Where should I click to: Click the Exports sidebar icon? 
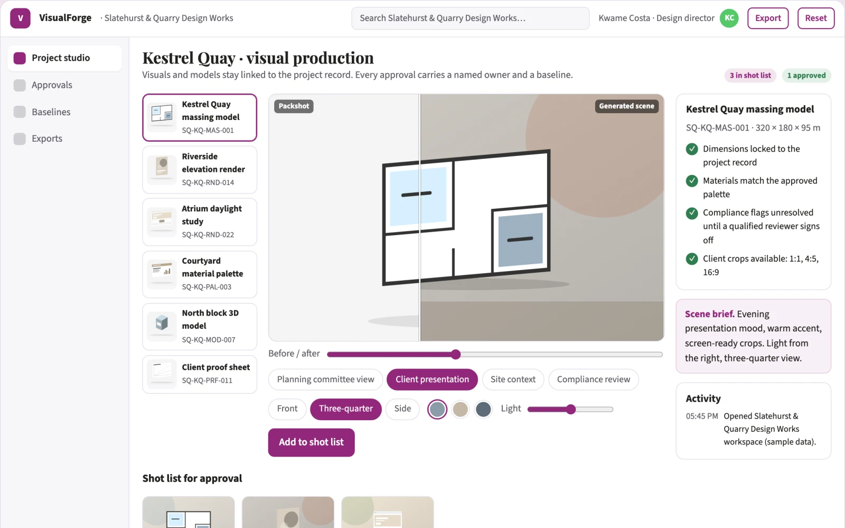point(20,138)
